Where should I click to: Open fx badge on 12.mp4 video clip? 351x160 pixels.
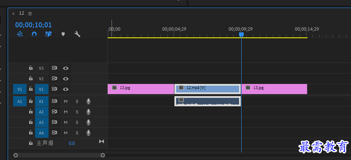click(x=181, y=88)
